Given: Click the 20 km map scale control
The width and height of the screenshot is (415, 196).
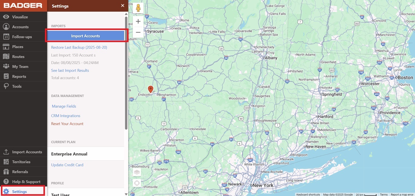Looking at the screenshot, I should coord(366,194).
